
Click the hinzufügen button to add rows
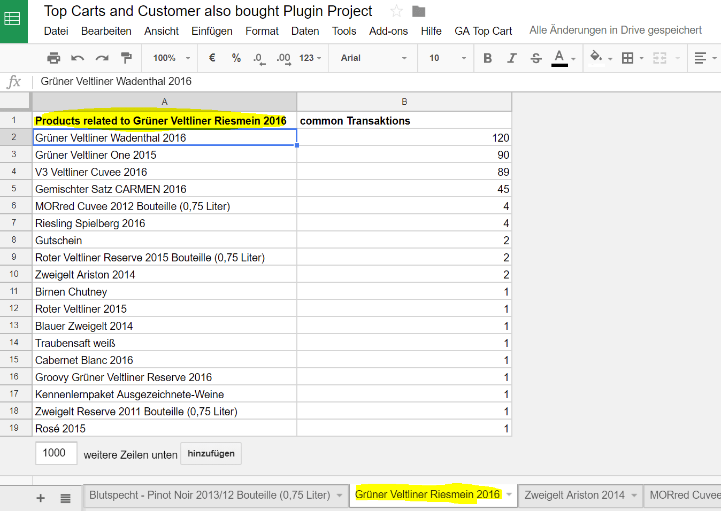pos(211,454)
